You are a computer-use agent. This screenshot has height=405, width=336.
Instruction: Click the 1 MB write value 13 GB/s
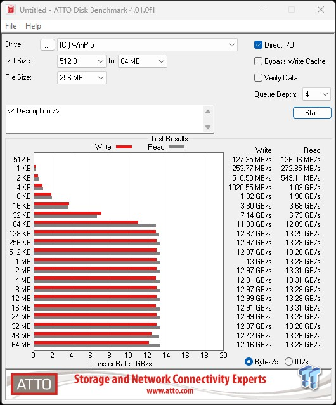click(259, 261)
